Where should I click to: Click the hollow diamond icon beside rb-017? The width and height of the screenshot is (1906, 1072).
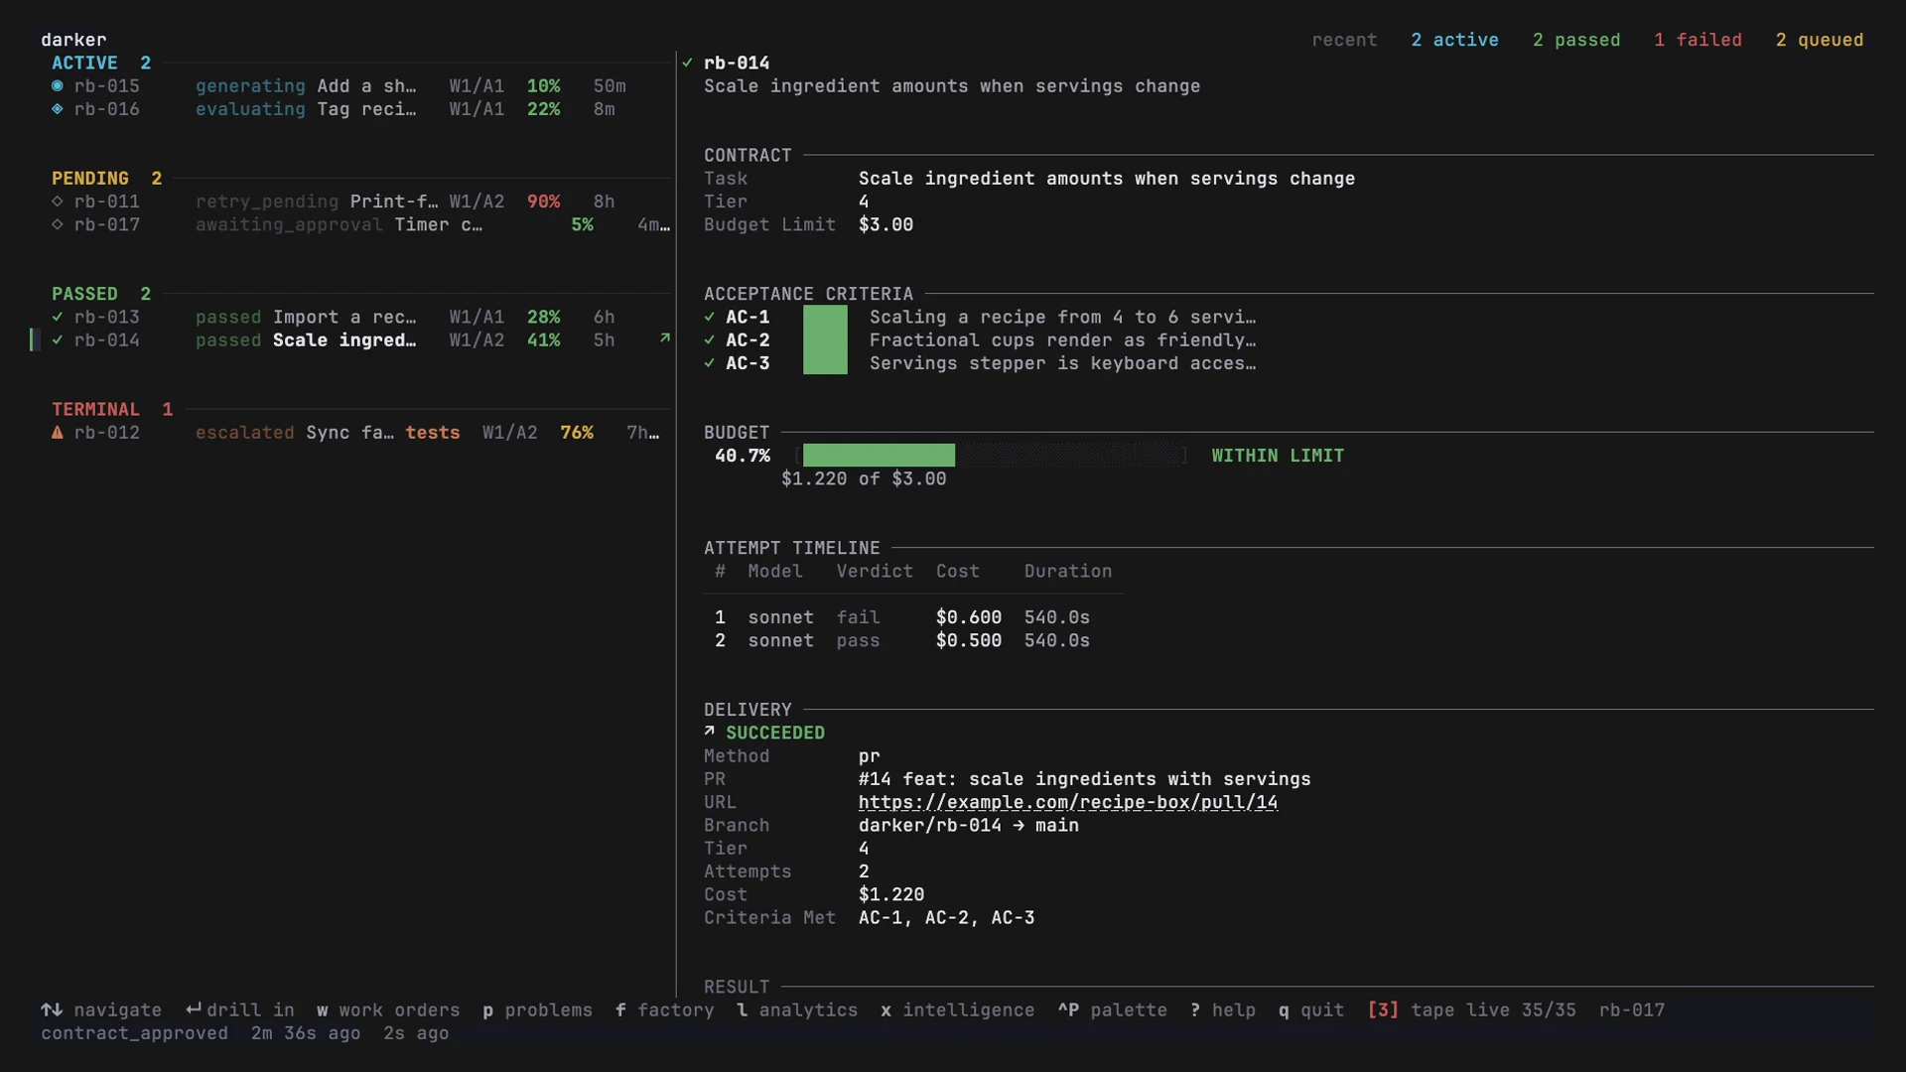(58, 225)
